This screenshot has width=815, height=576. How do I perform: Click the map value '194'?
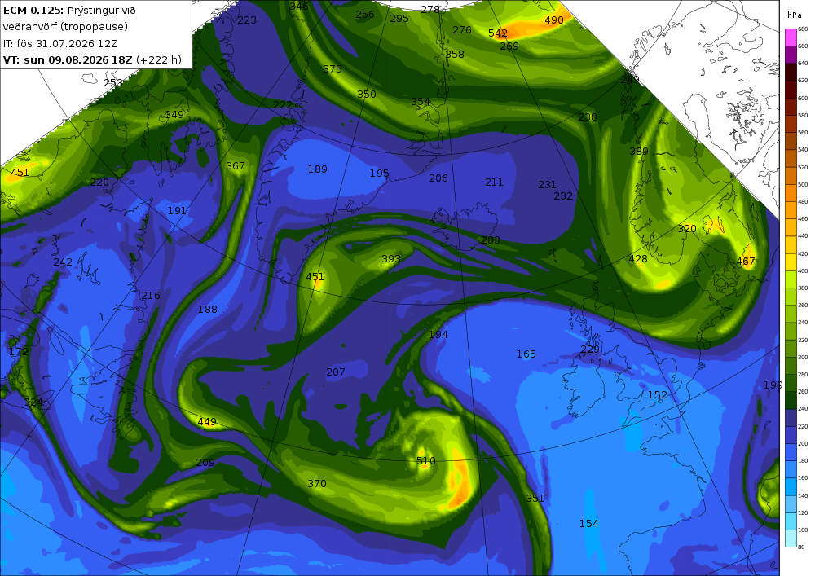[438, 335]
